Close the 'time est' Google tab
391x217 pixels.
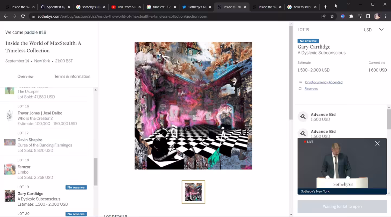(175, 7)
